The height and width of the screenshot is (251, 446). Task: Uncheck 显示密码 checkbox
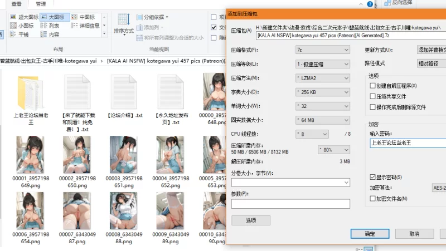(372, 177)
